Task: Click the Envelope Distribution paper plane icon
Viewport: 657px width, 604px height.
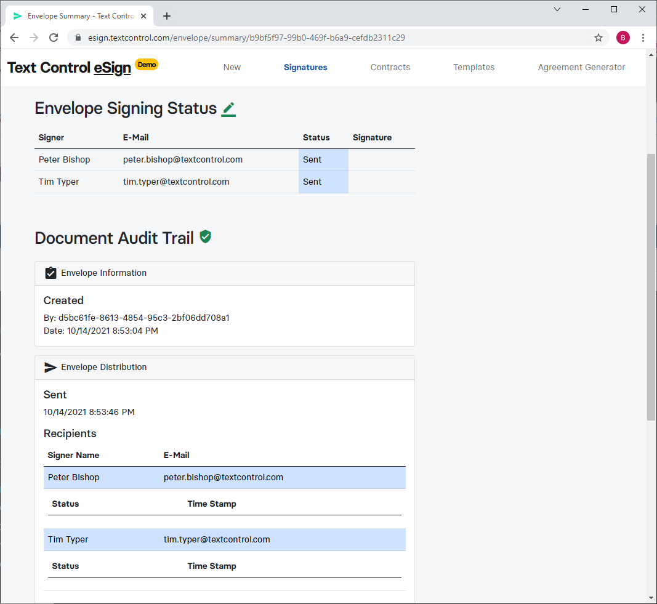Action: (x=50, y=368)
